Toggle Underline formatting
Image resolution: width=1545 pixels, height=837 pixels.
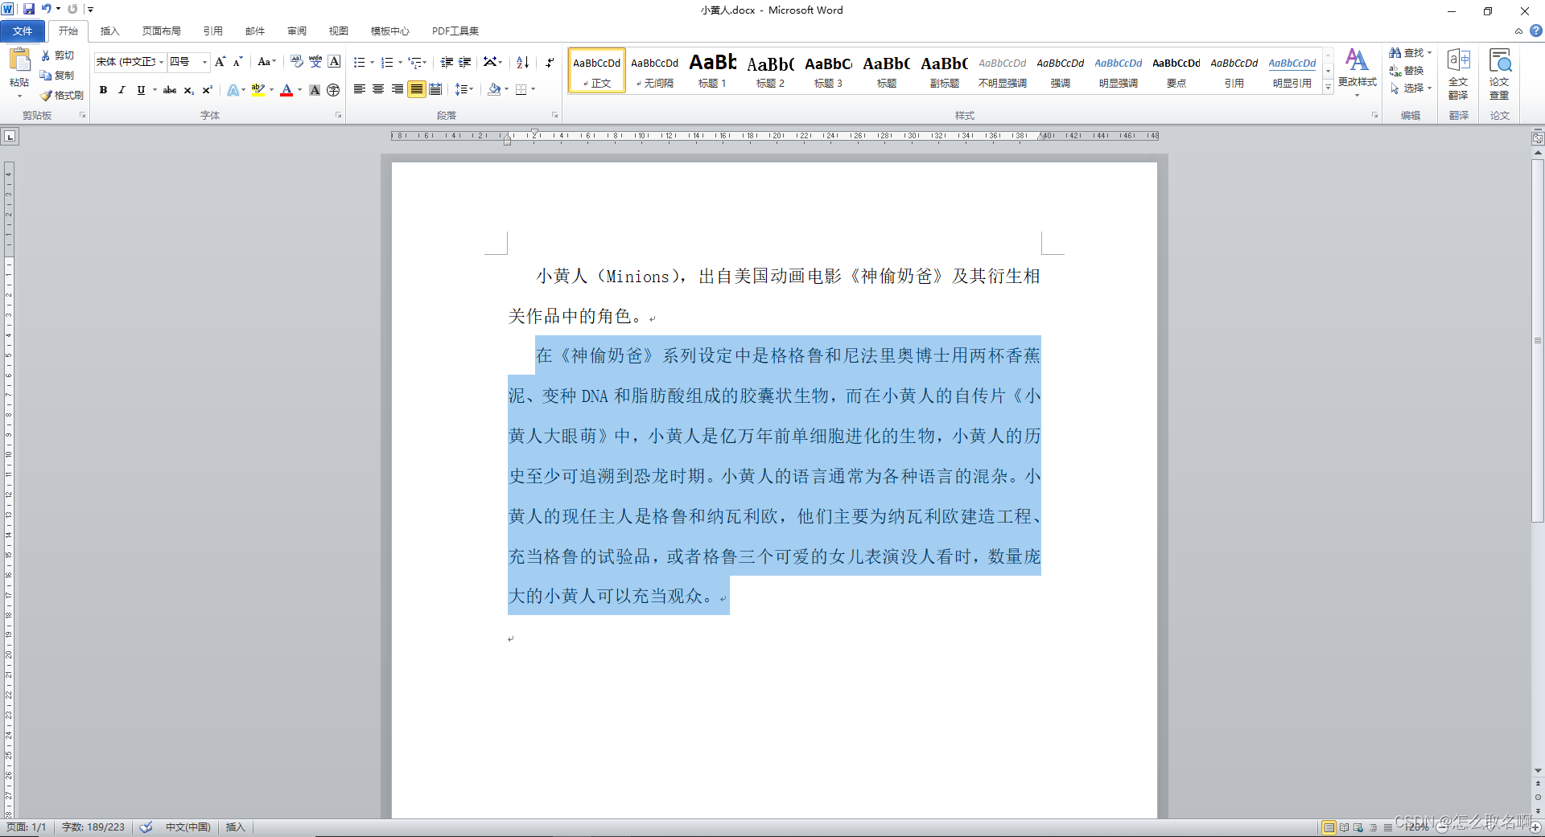pos(141,90)
